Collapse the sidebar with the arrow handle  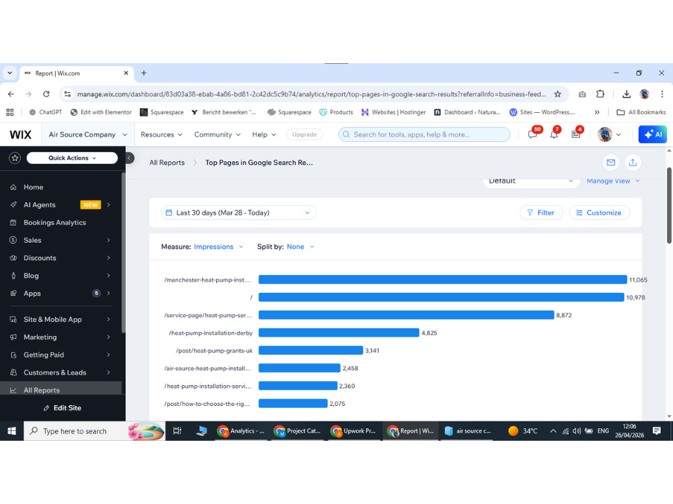tap(129, 158)
